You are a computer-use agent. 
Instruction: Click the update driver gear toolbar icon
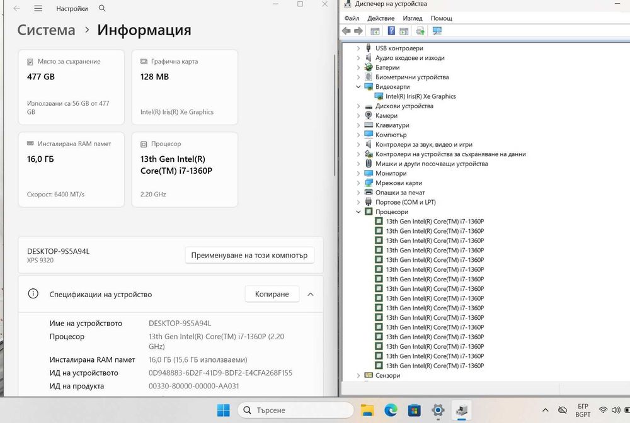click(420, 31)
